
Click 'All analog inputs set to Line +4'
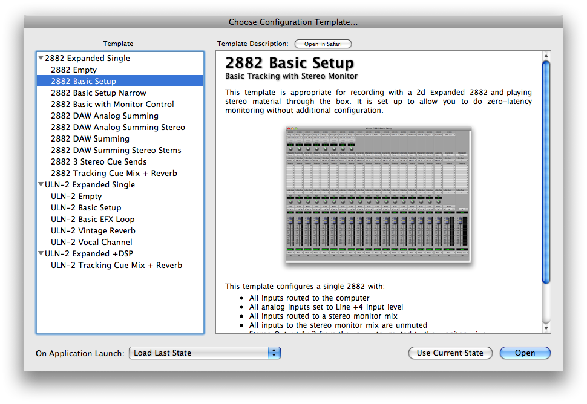pos(326,307)
